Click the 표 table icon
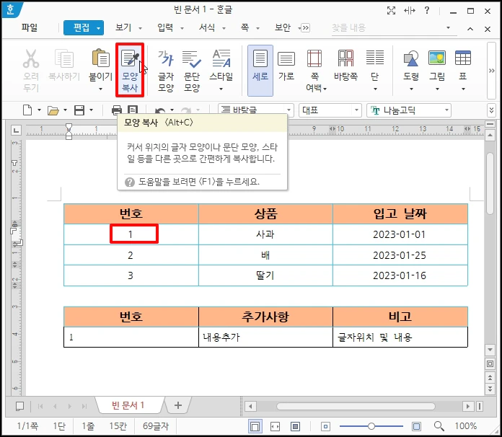The image size is (502, 437). point(463,58)
